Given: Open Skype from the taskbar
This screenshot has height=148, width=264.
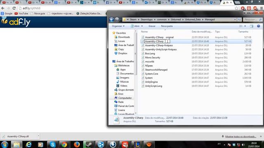Looking at the screenshot, I should coord(53,144).
